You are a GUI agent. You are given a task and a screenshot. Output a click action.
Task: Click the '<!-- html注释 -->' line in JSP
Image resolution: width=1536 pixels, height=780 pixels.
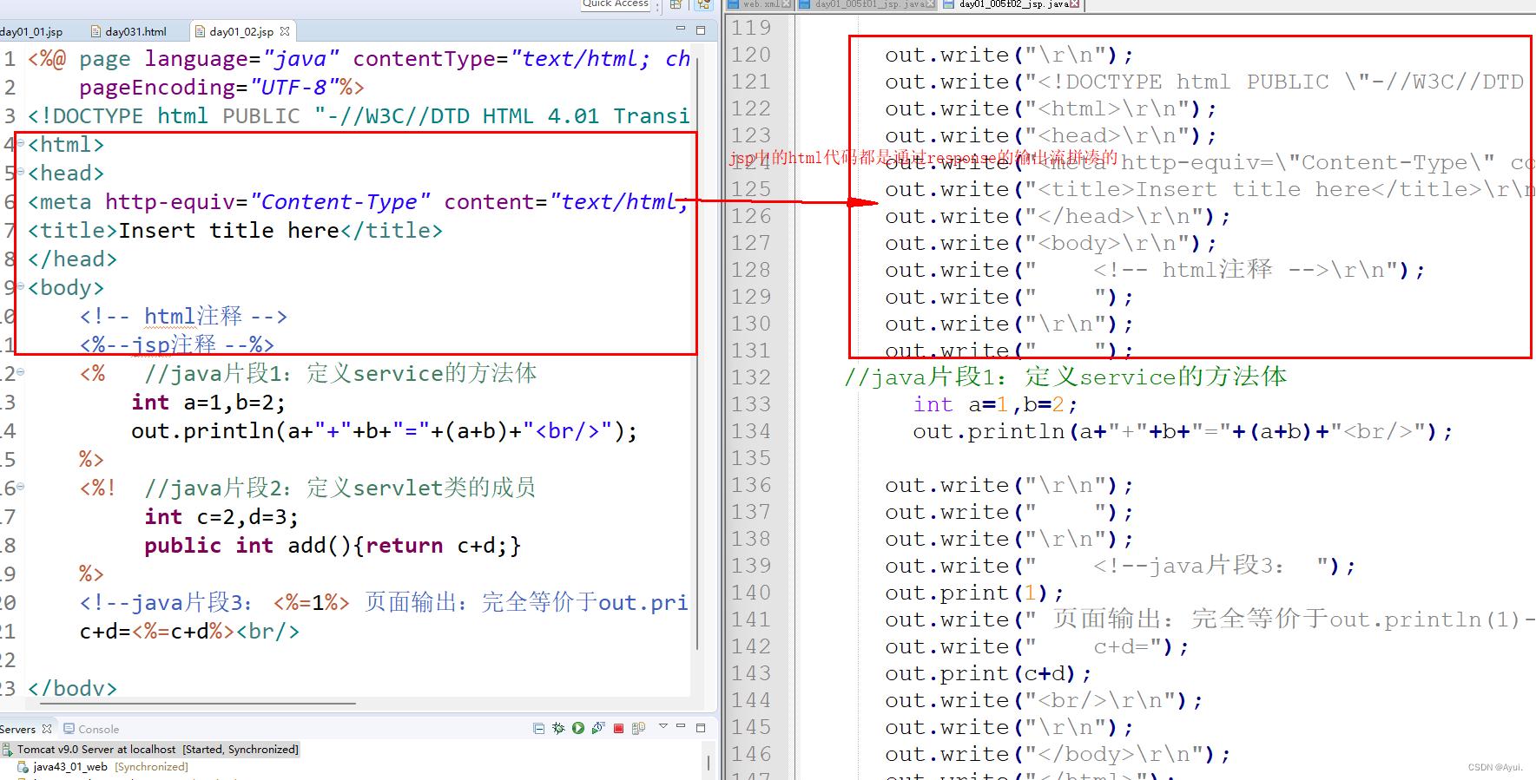[183, 317]
